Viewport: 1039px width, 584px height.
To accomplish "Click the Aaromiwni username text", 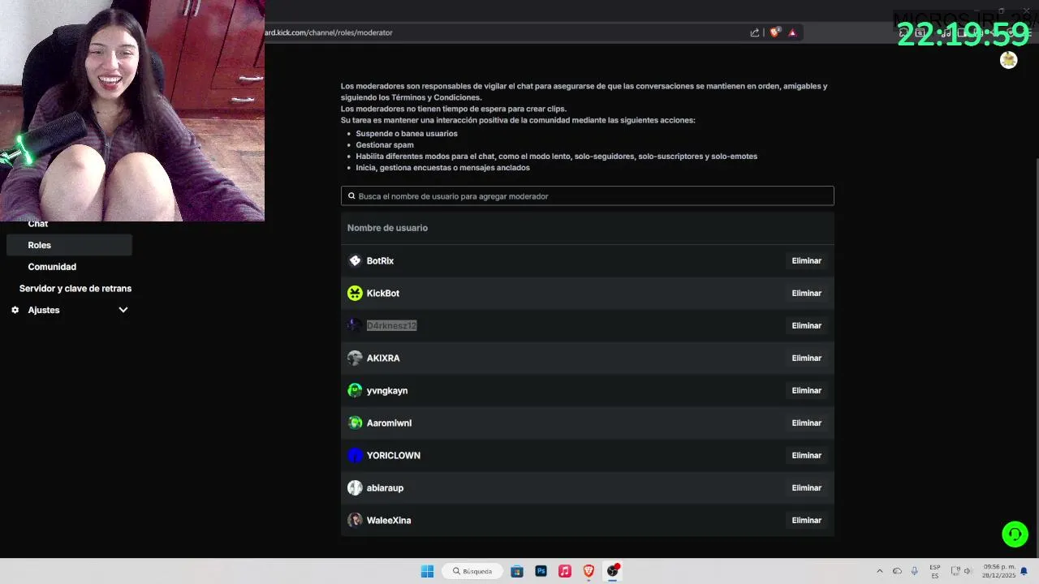I will point(389,423).
